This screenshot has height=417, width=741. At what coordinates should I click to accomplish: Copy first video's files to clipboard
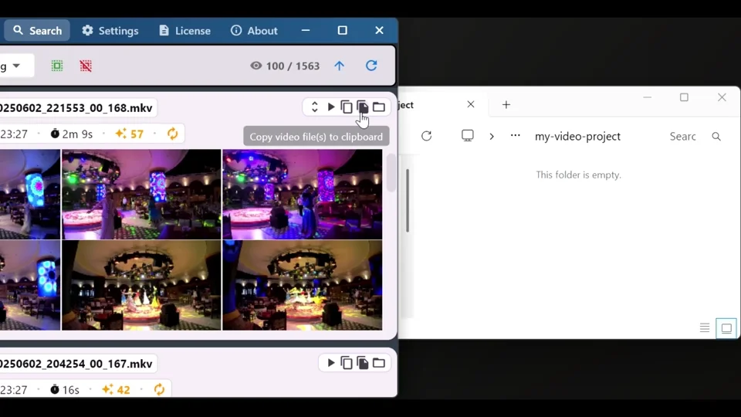click(x=362, y=107)
